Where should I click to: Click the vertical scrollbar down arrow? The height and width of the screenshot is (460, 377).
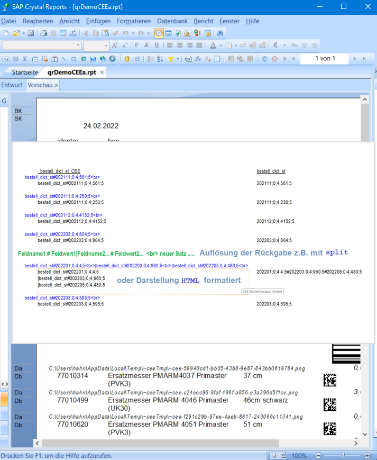[x=365, y=435]
